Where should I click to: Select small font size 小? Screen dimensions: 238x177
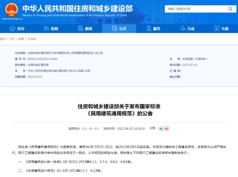[96, 129]
